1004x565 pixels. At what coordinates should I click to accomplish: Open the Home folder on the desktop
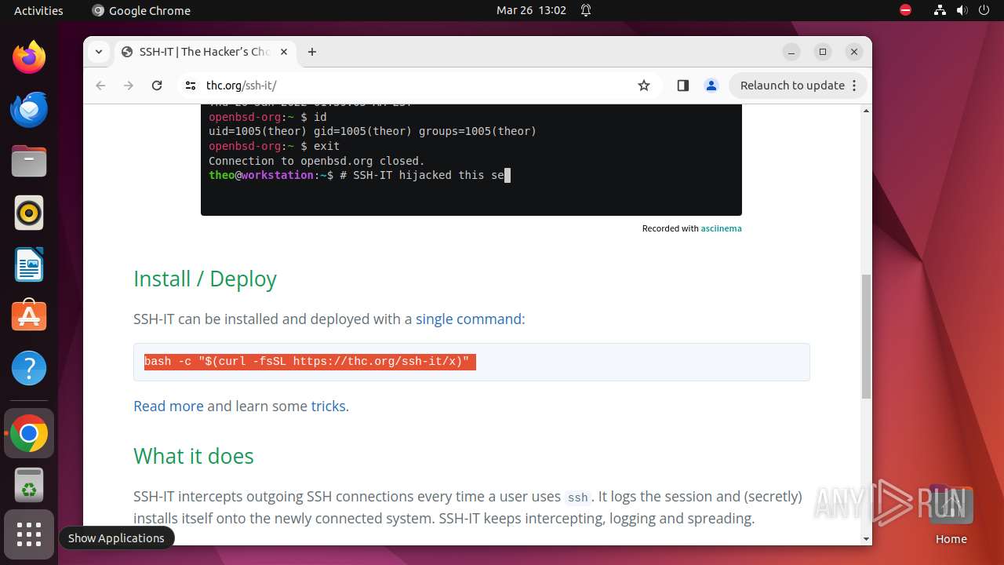(x=951, y=514)
